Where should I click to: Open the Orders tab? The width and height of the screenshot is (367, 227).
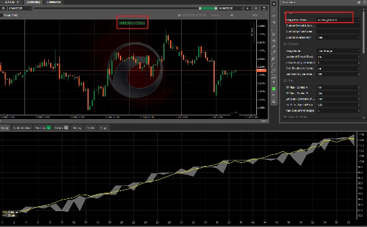pyautogui.click(x=61, y=128)
